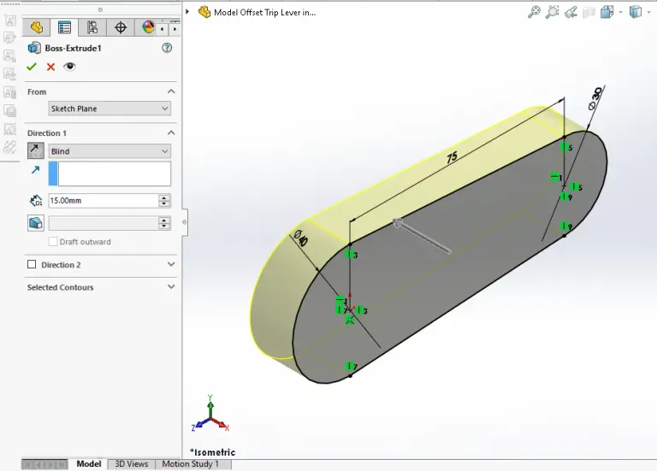Toggle the detailed preview eye icon
The width and height of the screenshot is (657, 471).
pos(69,67)
